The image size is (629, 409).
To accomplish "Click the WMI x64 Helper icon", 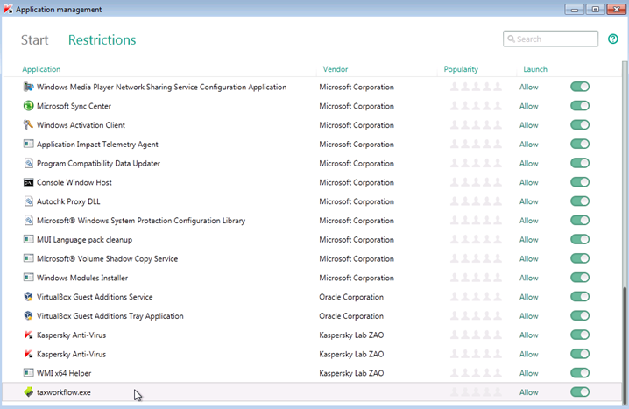I will pyautogui.click(x=28, y=373).
